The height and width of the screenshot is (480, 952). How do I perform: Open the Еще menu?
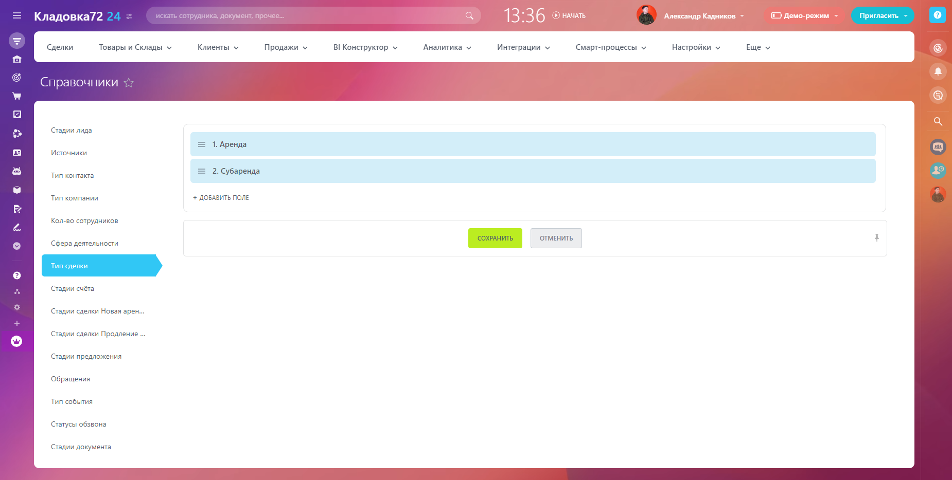[758, 47]
